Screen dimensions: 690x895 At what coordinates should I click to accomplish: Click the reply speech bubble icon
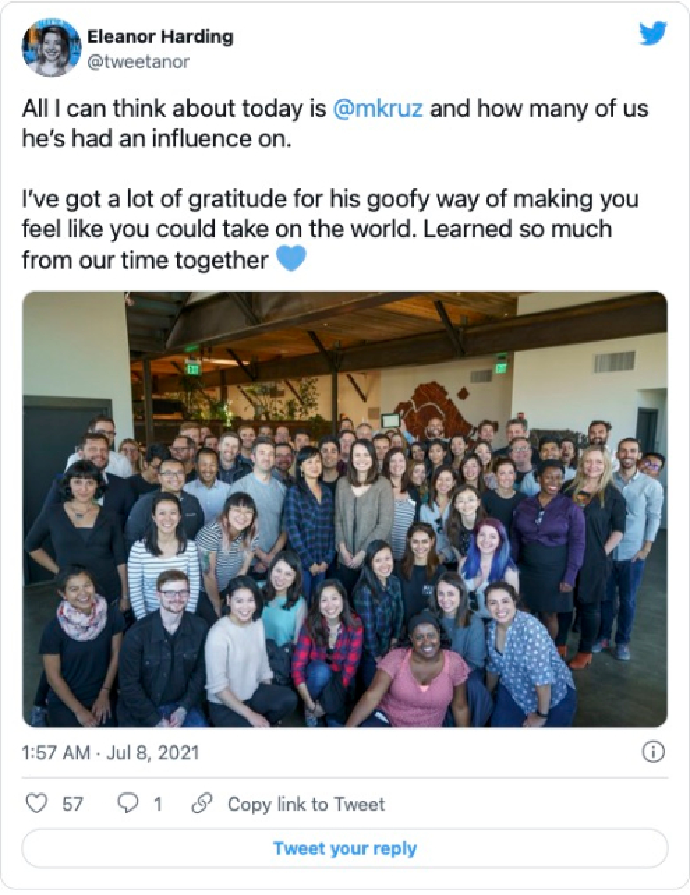[128, 804]
